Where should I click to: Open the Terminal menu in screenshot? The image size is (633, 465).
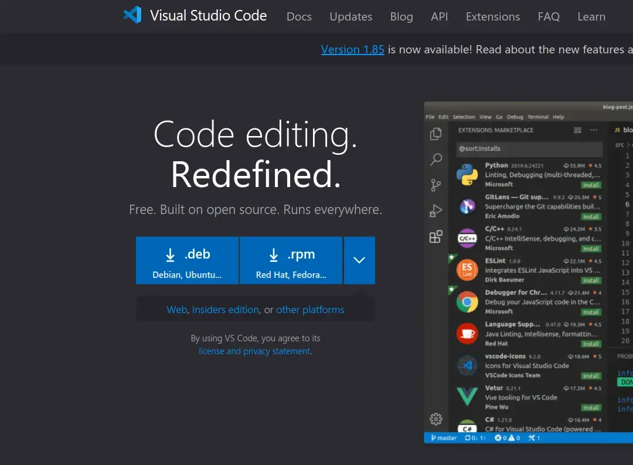point(537,117)
